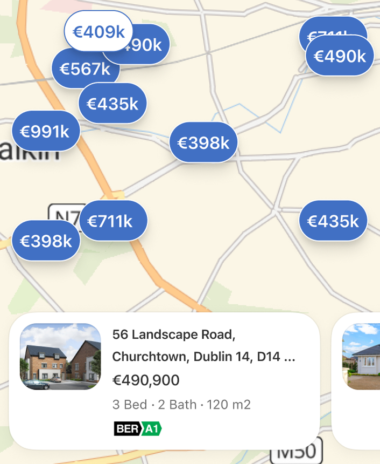
Task: Select the €435k marker on the map's right side
Action: (x=333, y=221)
